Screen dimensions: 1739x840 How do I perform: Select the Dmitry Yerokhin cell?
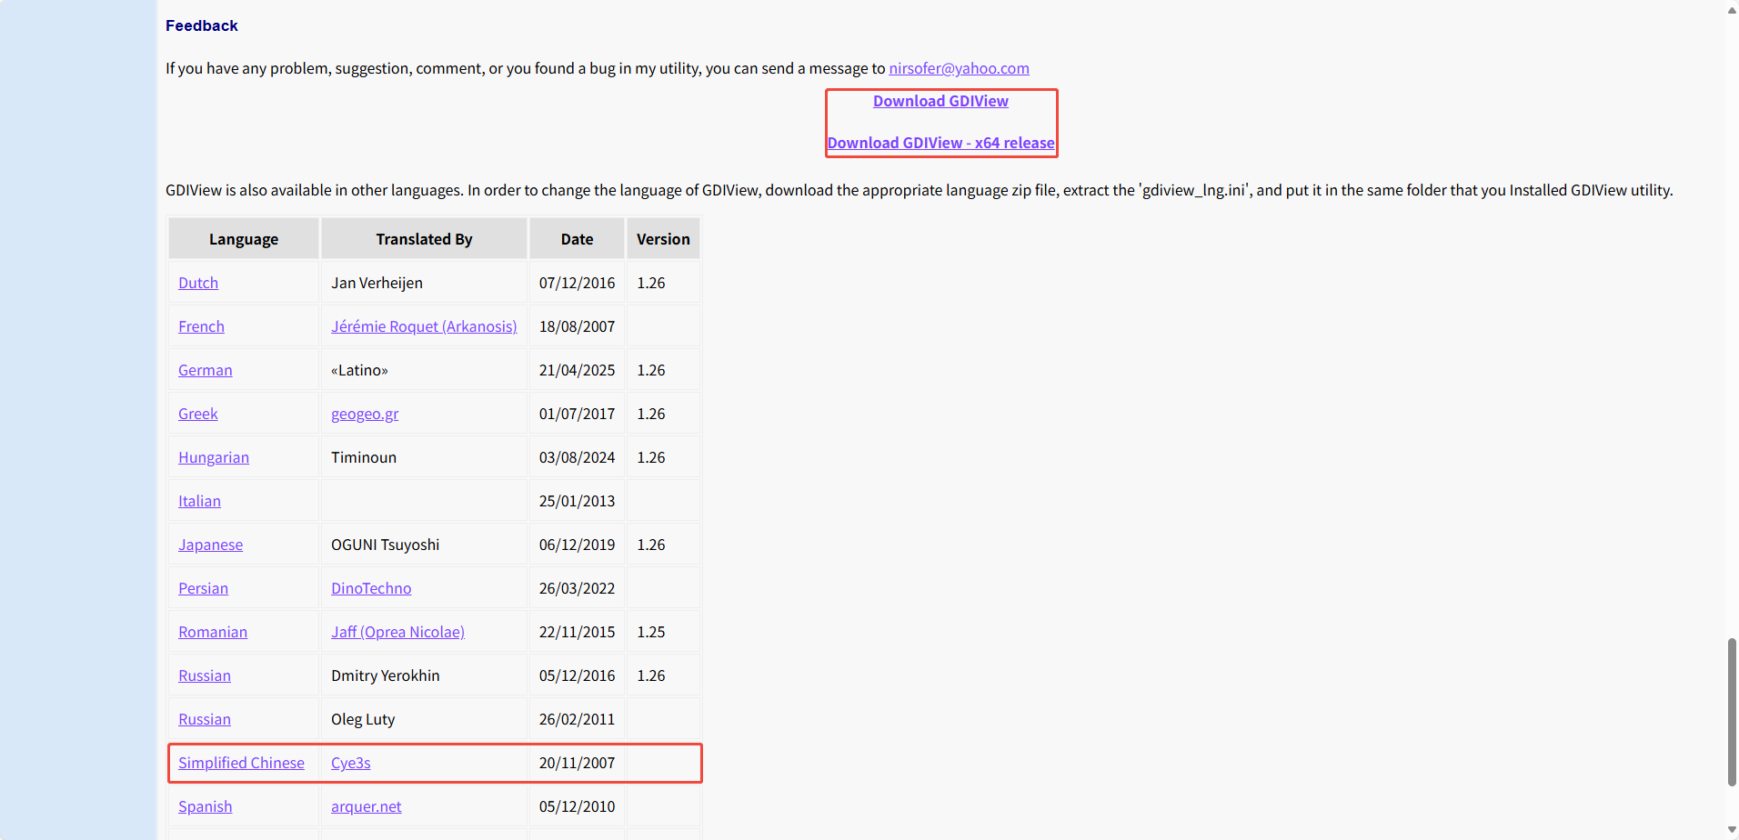pyautogui.click(x=424, y=675)
